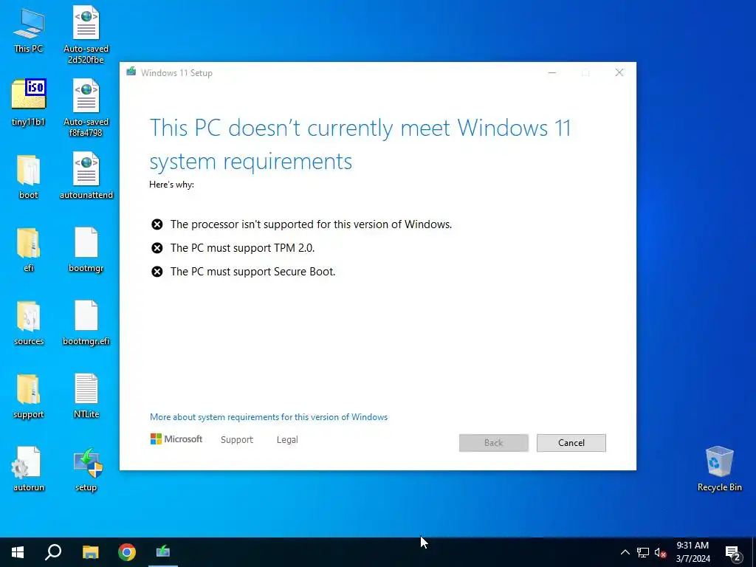756x567 pixels.
Task: Open the network status tray icon
Action: (643, 552)
